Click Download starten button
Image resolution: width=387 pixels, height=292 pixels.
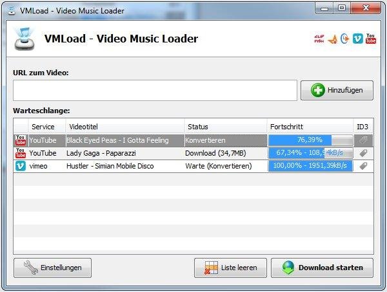pyautogui.click(x=322, y=268)
